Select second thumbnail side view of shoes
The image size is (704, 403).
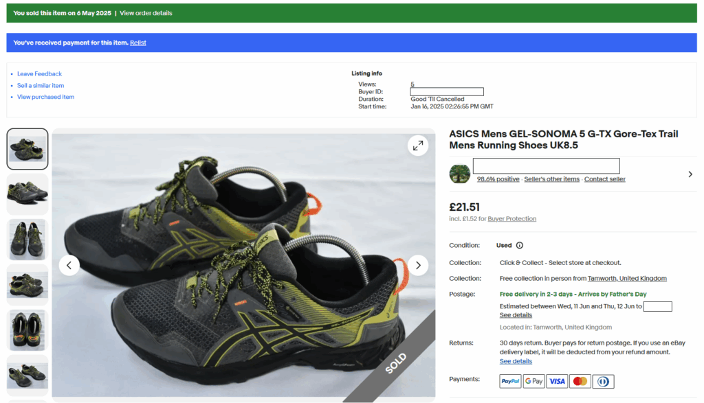click(x=27, y=194)
